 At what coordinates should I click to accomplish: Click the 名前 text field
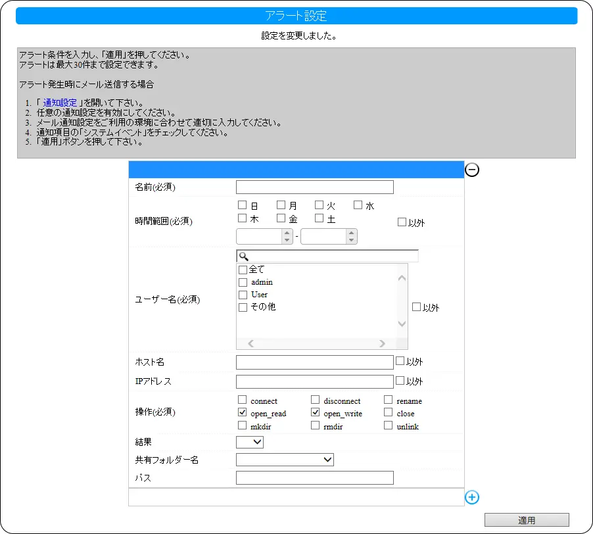pos(314,187)
